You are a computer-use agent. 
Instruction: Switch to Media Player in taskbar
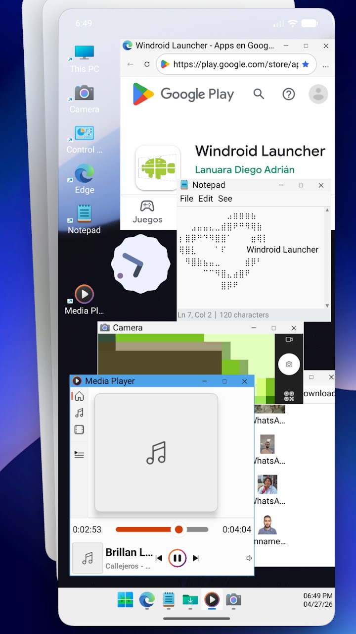click(212, 600)
